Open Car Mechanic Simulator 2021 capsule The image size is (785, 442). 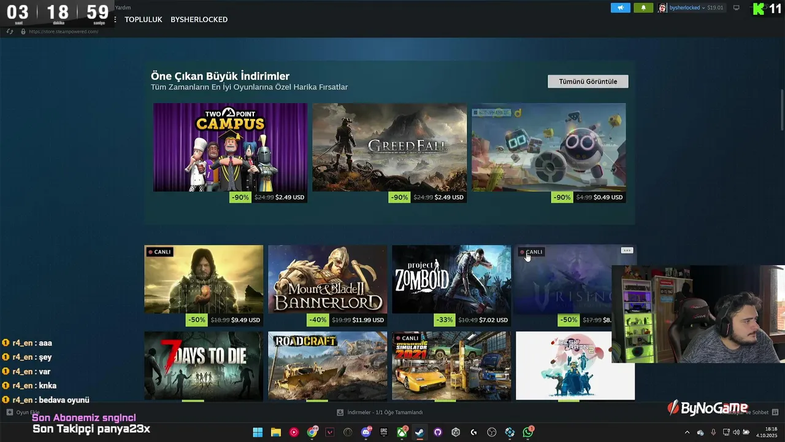click(451, 366)
